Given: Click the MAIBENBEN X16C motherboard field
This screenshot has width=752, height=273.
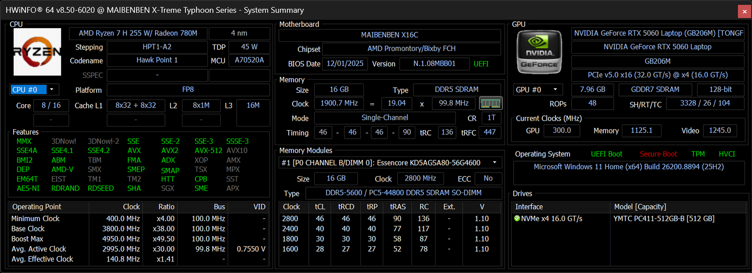Looking at the screenshot, I should (390, 35).
